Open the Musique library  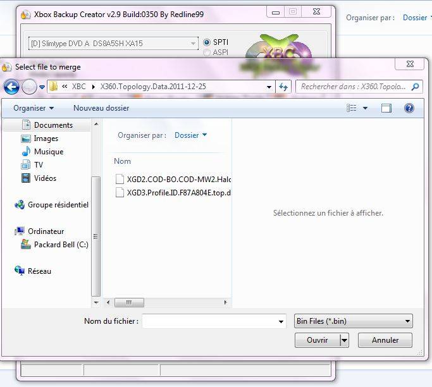coord(49,152)
